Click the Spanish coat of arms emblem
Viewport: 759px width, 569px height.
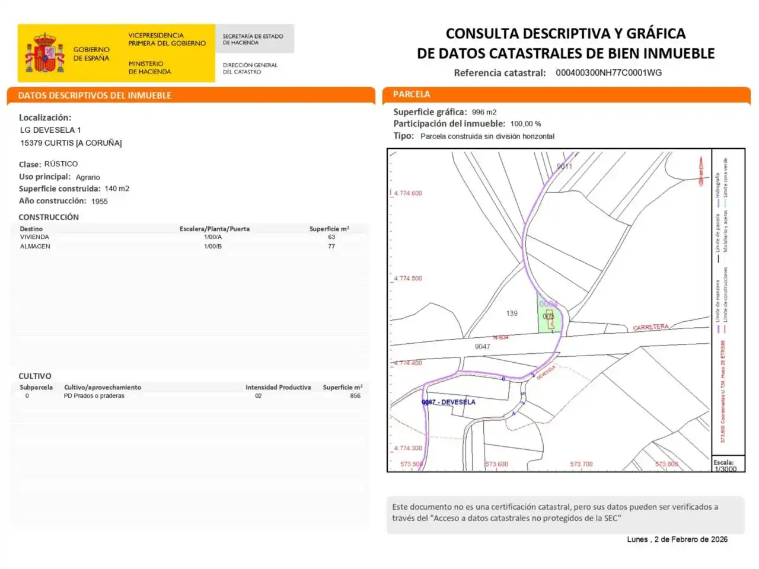tap(44, 53)
